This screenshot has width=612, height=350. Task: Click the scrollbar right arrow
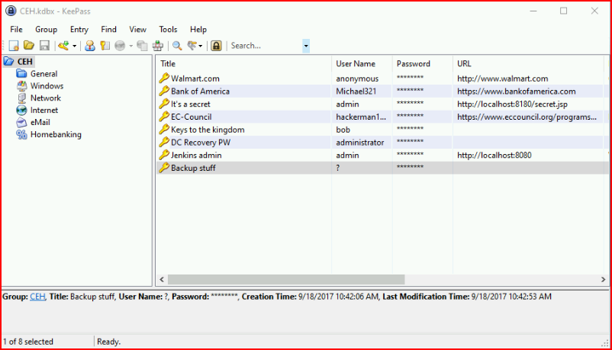click(603, 279)
